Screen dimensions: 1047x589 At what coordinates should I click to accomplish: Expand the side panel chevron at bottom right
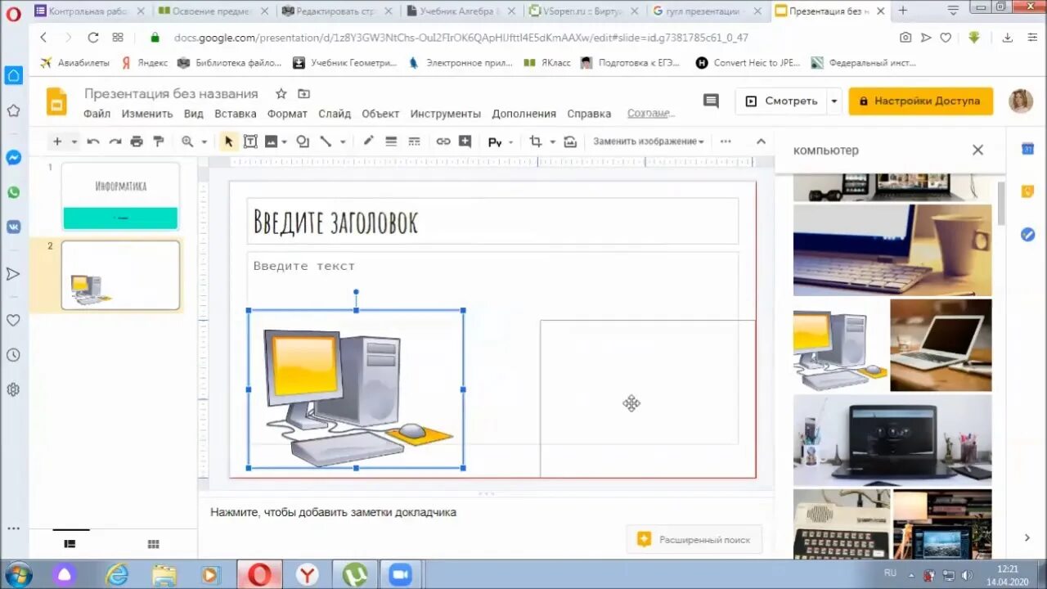pos(1027,537)
